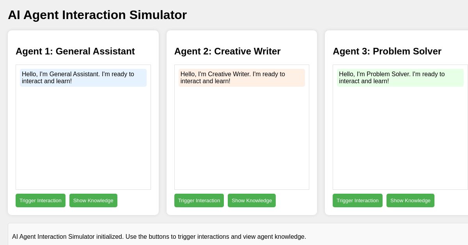The width and height of the screenshot is (468, 245).
Task: Click Trigger Interaction for General Assistant
Action: coord(40,200)
